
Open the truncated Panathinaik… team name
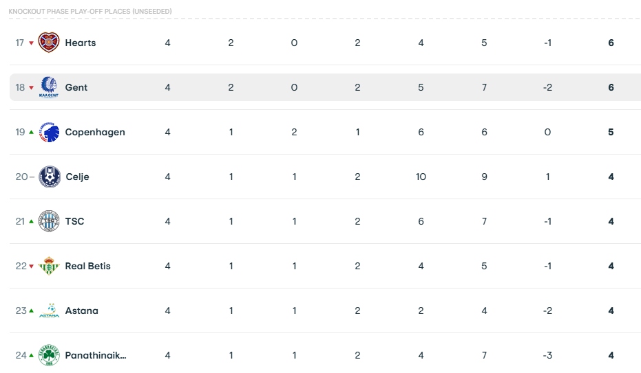96,355
